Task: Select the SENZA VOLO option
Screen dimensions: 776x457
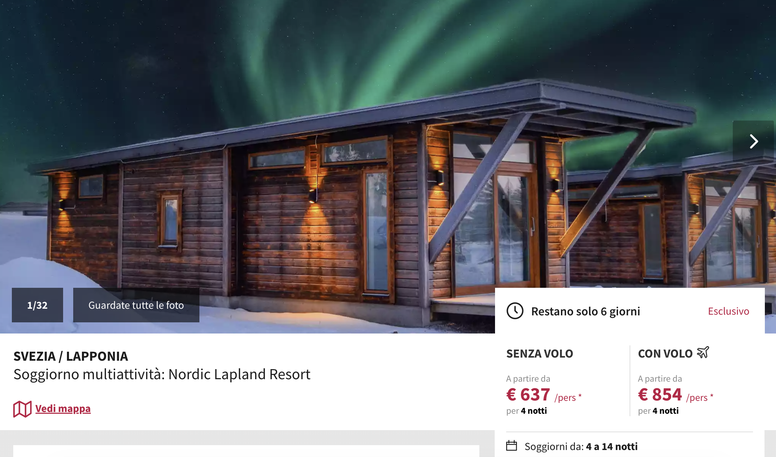Action: click(540, 354)
